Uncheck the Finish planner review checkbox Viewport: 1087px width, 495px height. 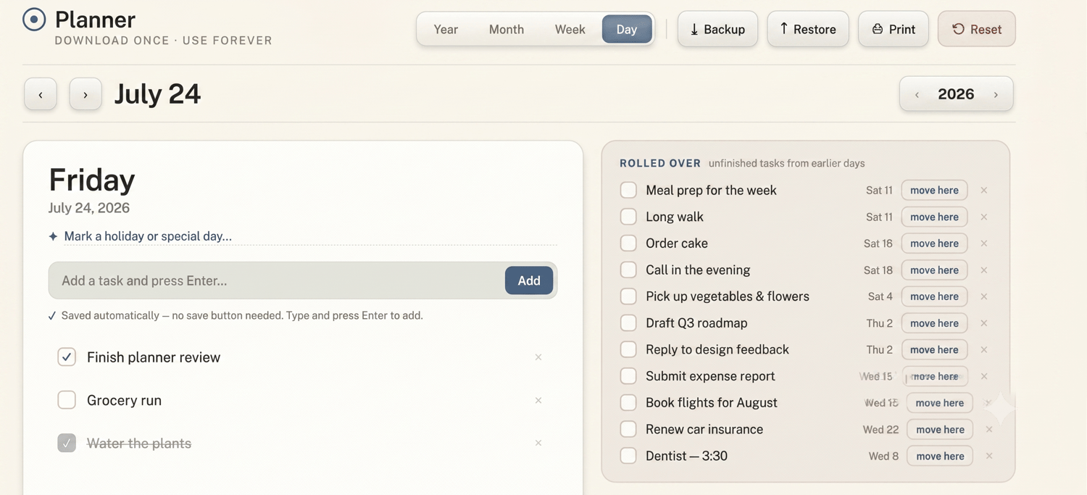67,357
